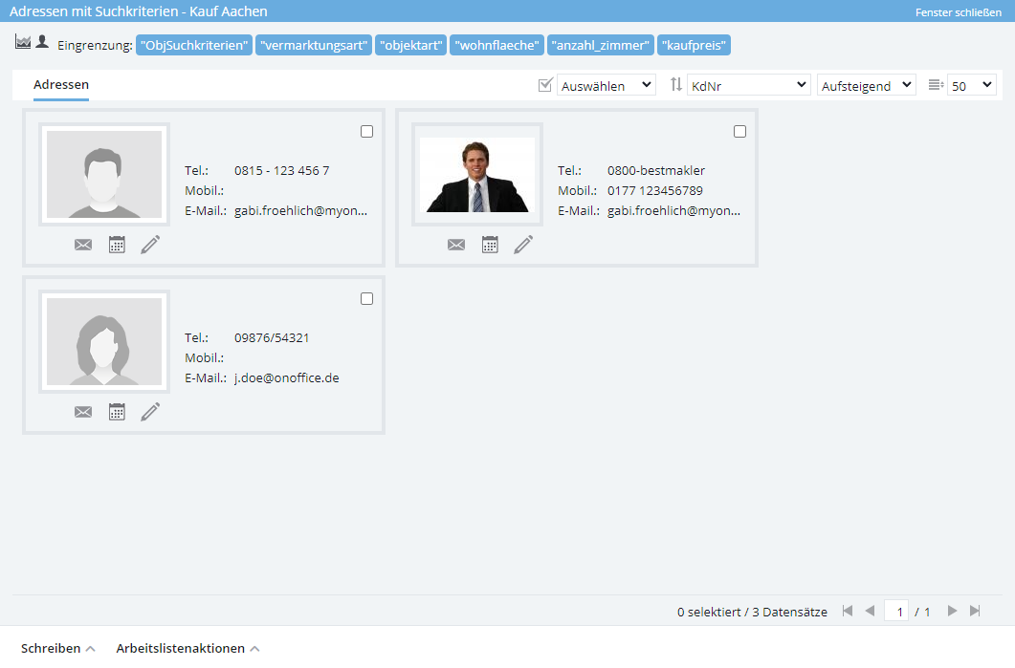The image size is (1015, 668).
Task: Send email to the j.doe@onoffice.de contact
Action: click(83, 412)
